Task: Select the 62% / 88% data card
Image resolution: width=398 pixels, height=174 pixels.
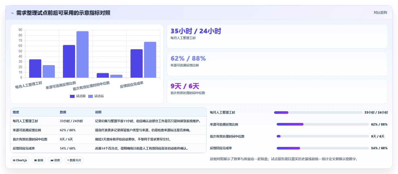Action: pyautogui.click(x=277, y=64)
